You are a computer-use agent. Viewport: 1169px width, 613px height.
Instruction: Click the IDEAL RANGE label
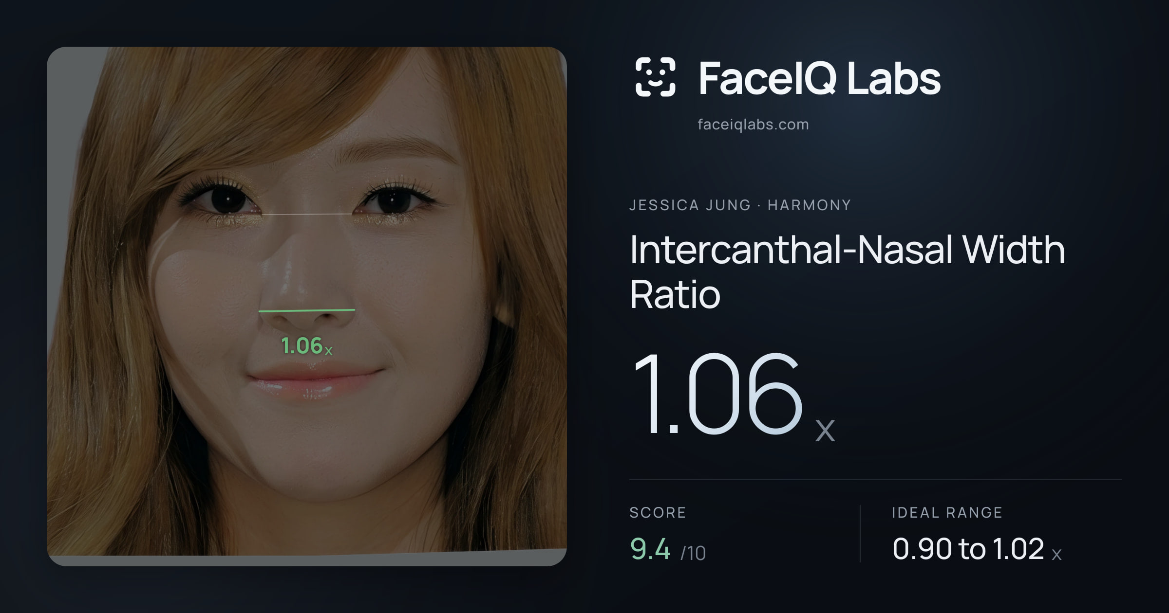pyautogui.click(x=947, y=513)
